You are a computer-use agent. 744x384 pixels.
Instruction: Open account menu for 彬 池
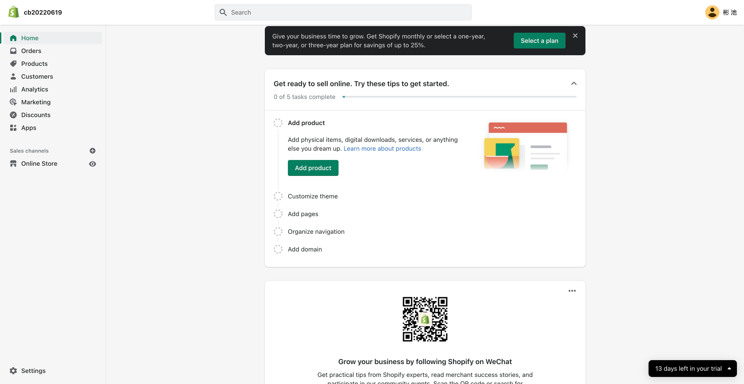[x=721, y=12]
